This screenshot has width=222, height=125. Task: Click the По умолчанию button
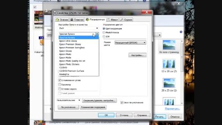click(68, 107)
